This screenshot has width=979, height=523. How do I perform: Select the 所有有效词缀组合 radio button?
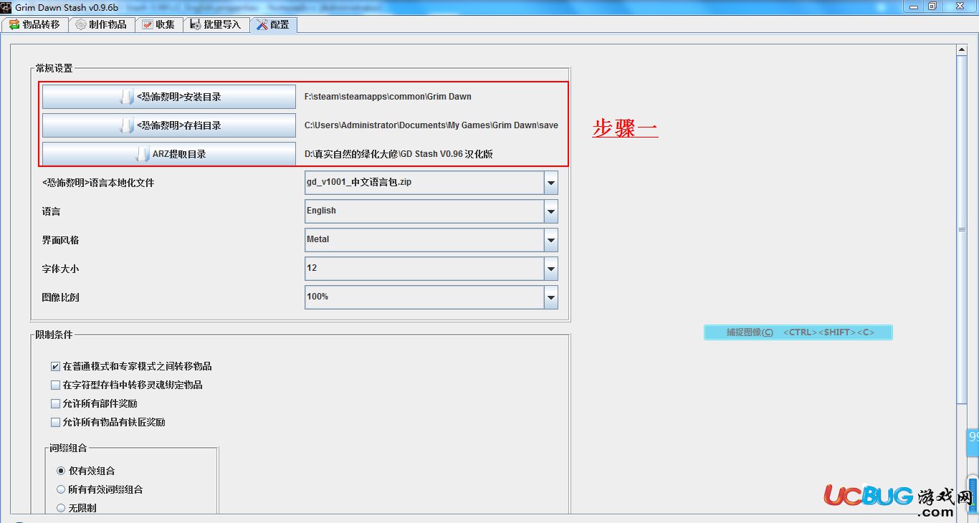pyautogui.click(x=61, y=489)
